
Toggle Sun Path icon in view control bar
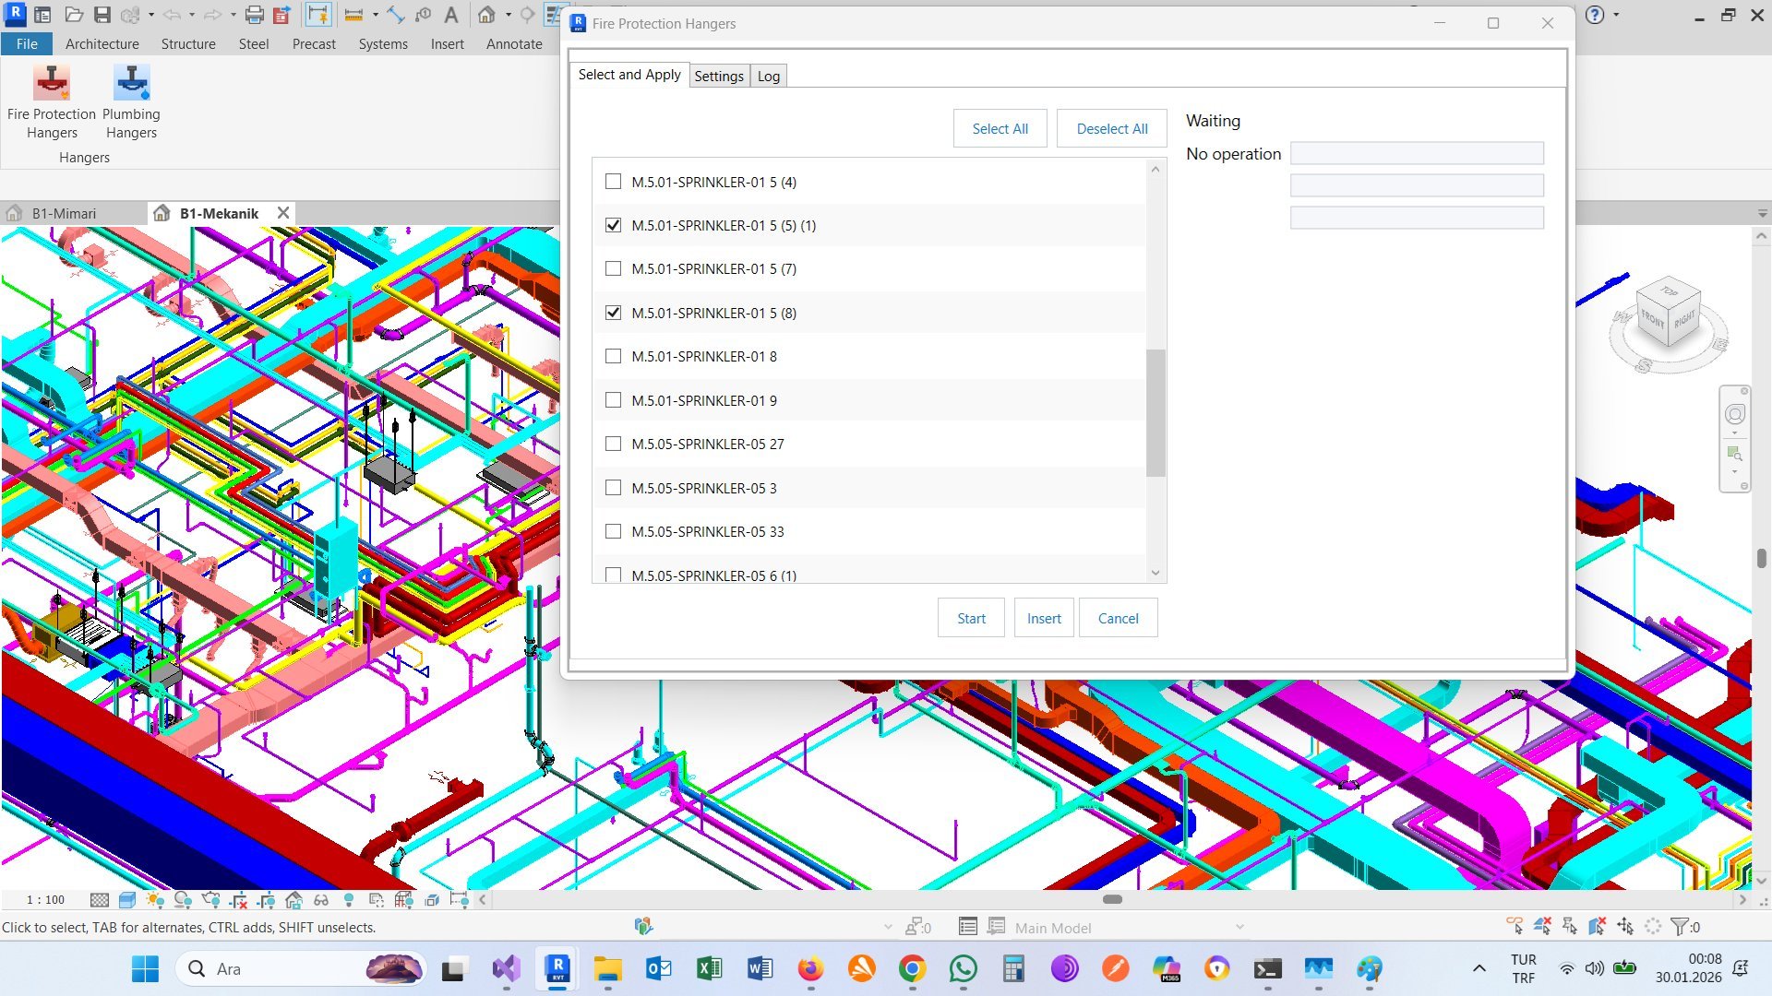pyautogui.click(x=155, y=900)
